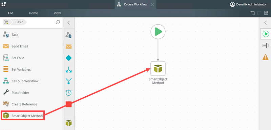This screenshot has height=130, width=271.
Task: Select SmartObject Method in the toolbox
Action: [x=23, y=116]
